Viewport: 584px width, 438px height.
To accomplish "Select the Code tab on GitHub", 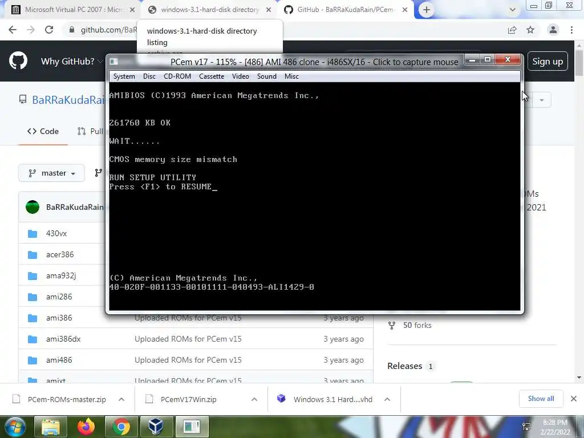I will 43,132.
